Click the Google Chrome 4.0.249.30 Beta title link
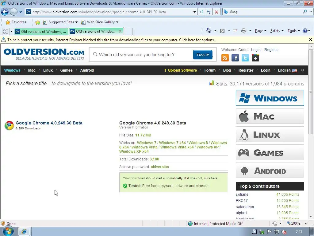The image size is (314, 236). pos(49,123)
